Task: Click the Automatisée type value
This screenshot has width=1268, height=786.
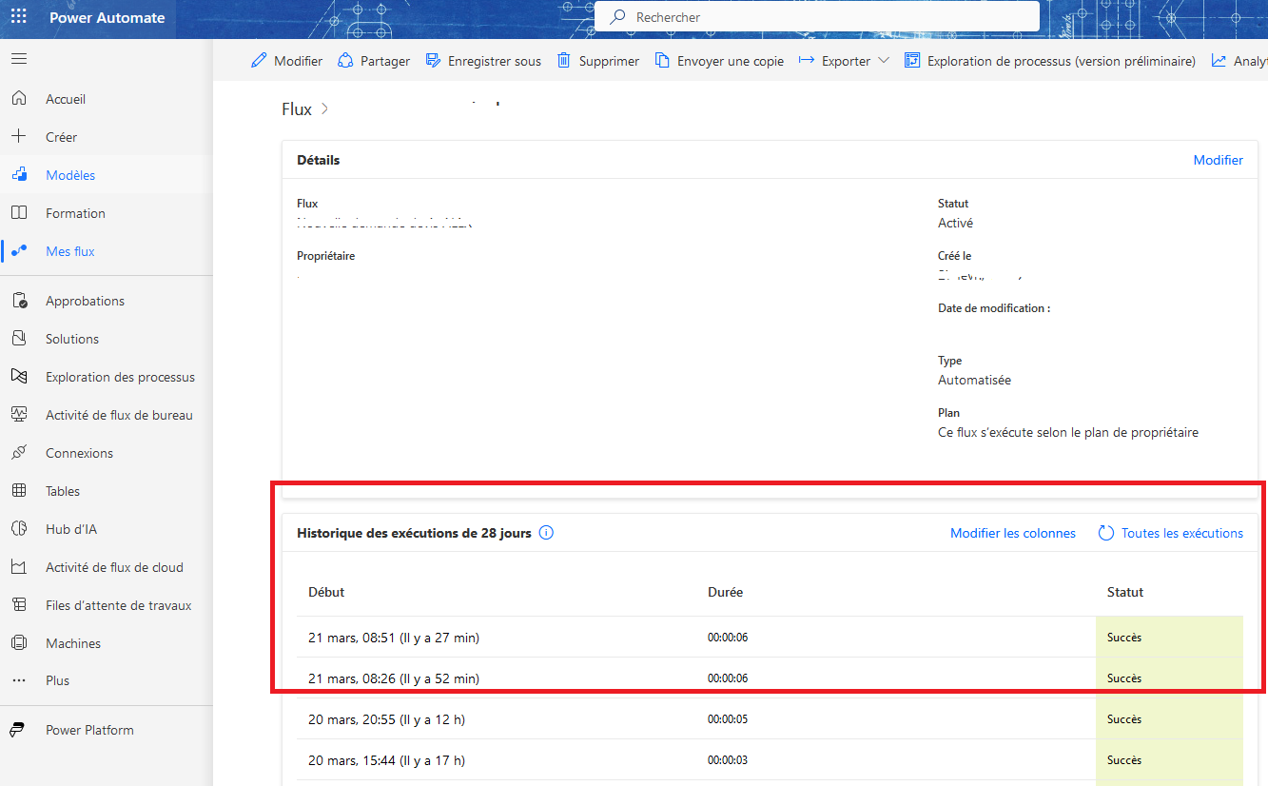Action: 974,380
